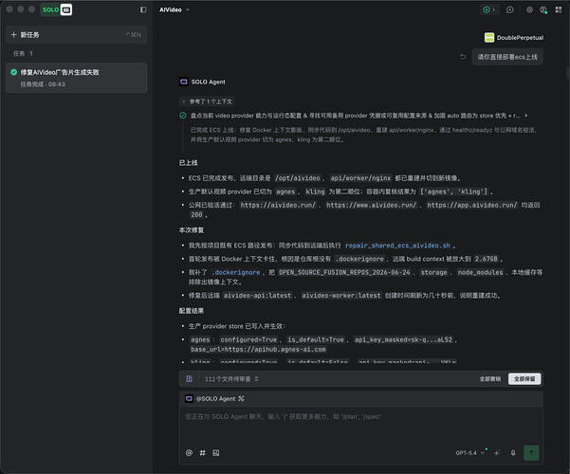Screen dimensions: 570x474
Task: Click the api/worker/nginx code snippet
Action: [360, 178]
